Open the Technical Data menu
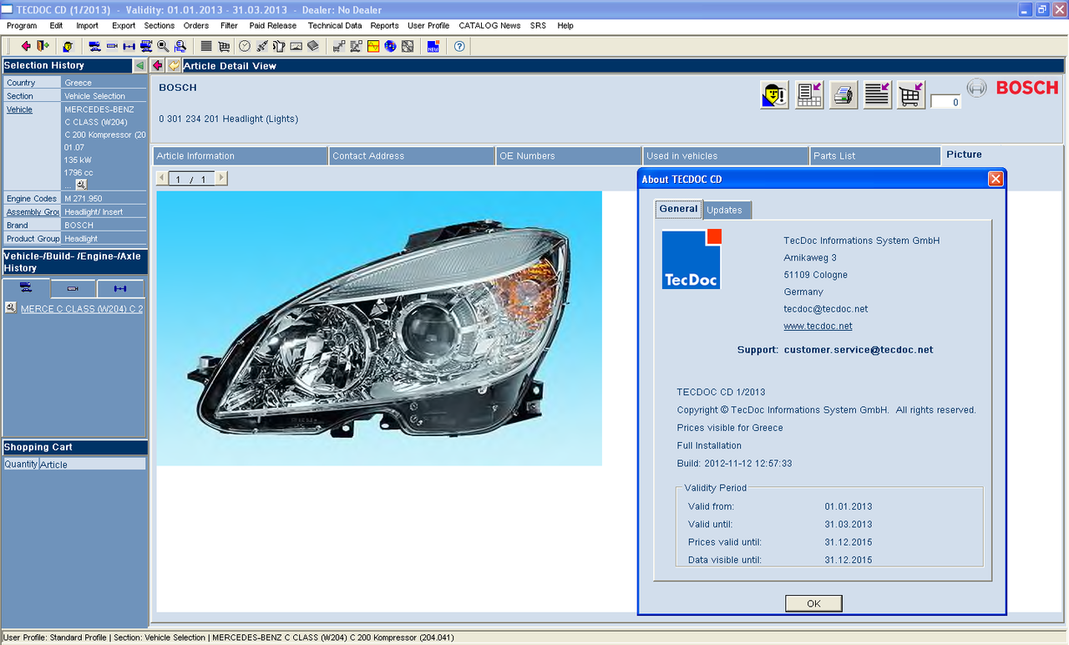1069x645 pixels. tap(335, 26)
